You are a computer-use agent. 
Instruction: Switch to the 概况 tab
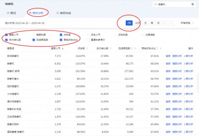tap(11, 13)
